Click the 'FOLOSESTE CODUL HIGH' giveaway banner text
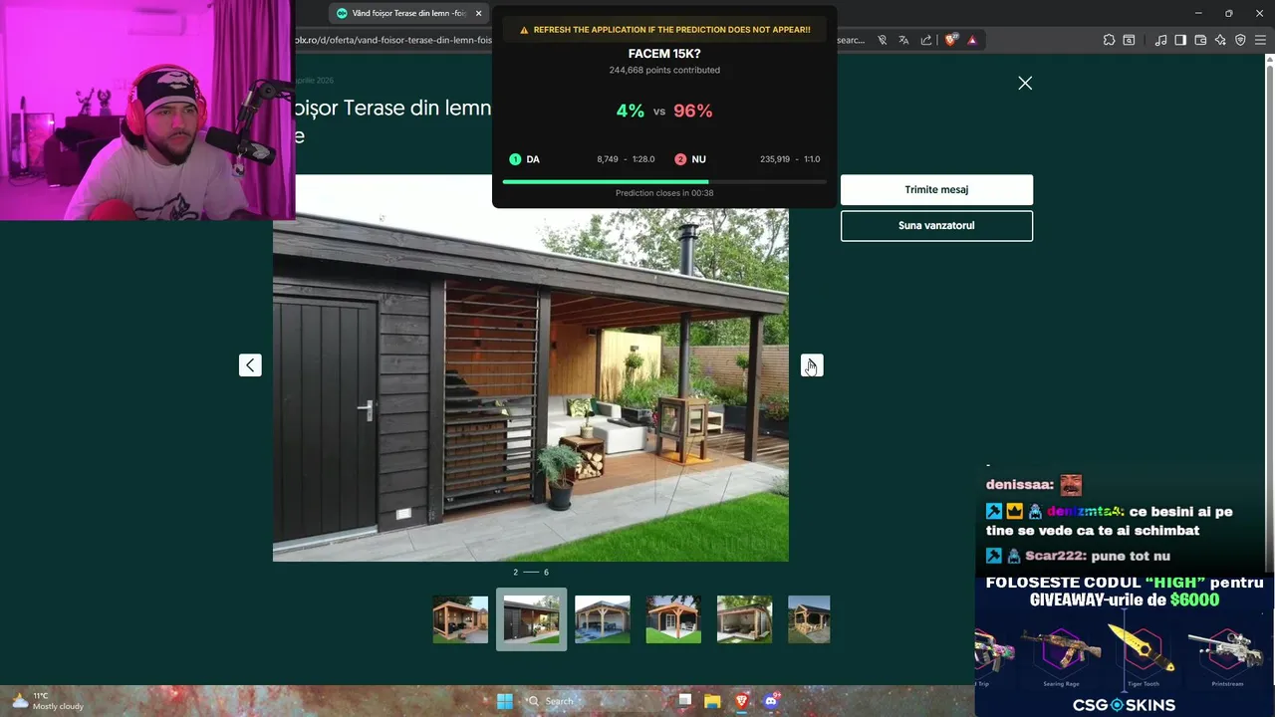The image size is (1275, 717). (x=1125, y=592)
